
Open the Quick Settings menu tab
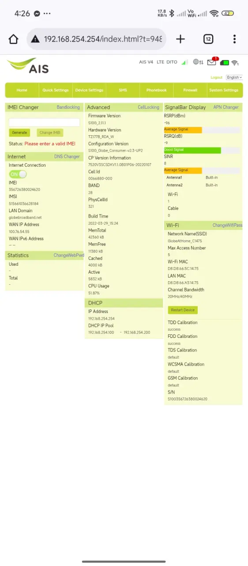click(x=56, y=90)
